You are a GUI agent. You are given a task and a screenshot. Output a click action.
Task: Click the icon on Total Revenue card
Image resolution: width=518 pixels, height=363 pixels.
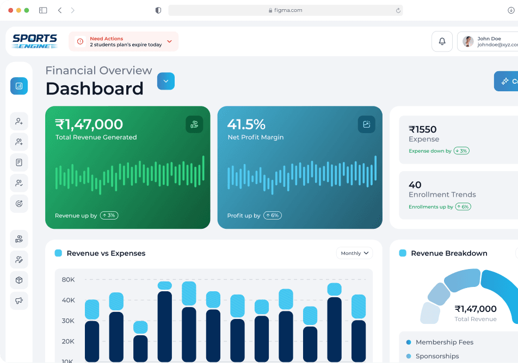tap(194, 124)
